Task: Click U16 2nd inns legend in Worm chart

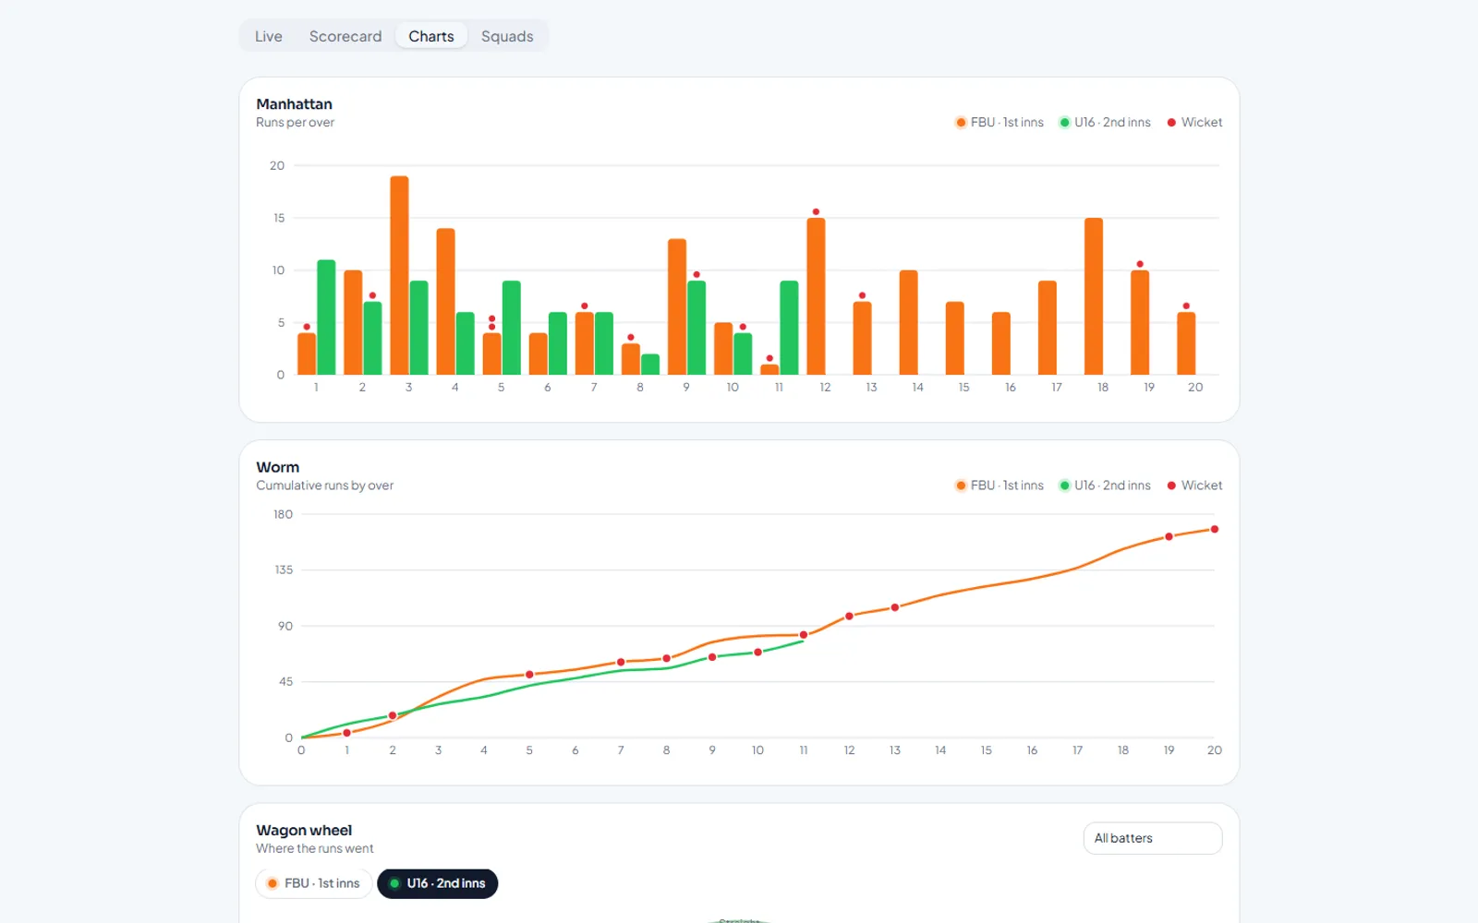Action: pos(1105,485)
